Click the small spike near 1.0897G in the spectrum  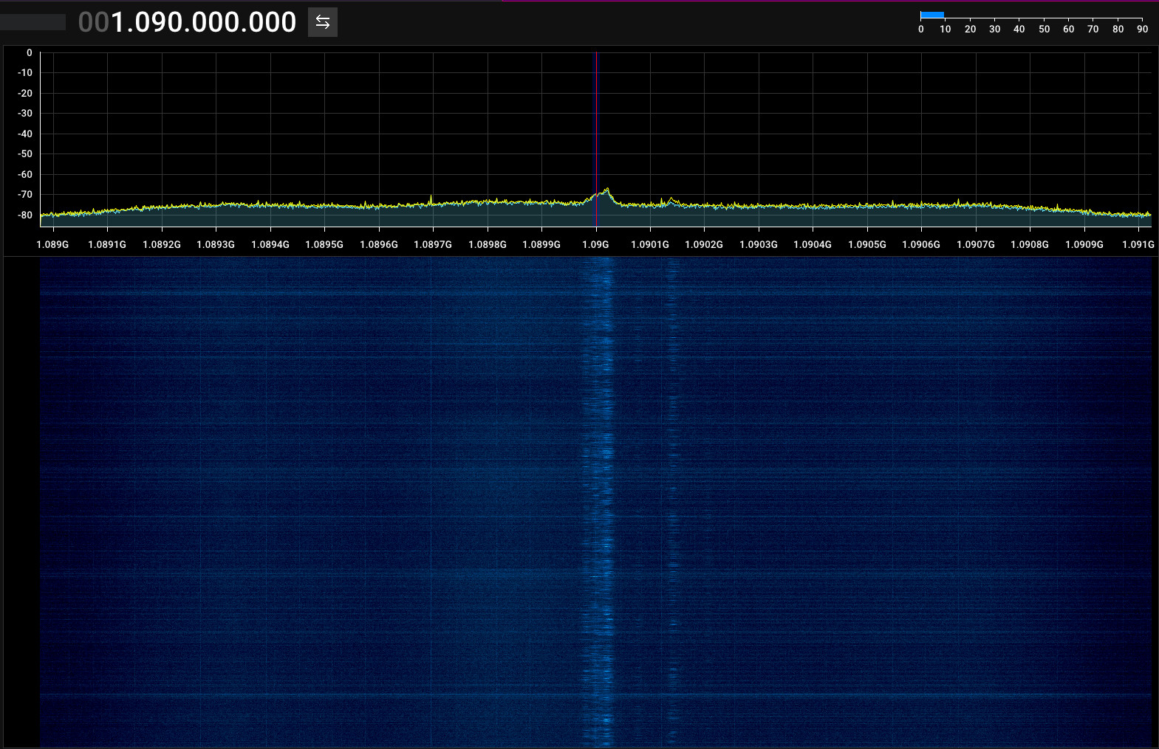point(431,198)
